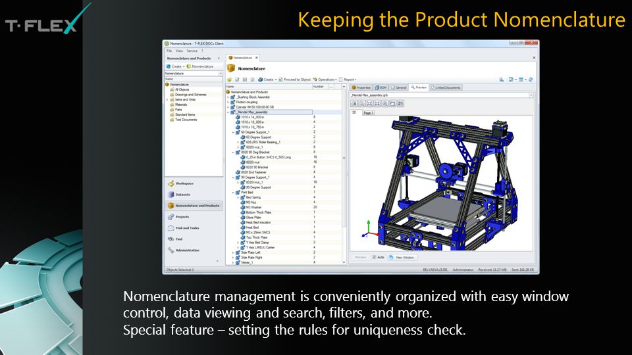Select the Page 1 preview tab
The width and height of the screenshot is (632, 355).
(368, 112)
